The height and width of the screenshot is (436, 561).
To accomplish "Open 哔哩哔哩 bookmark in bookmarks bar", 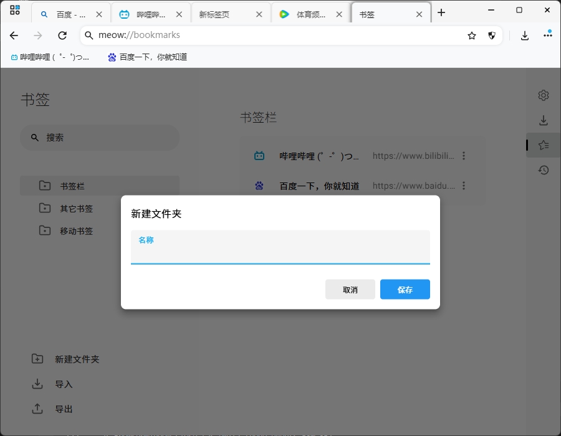I will [x=50, y=57].
